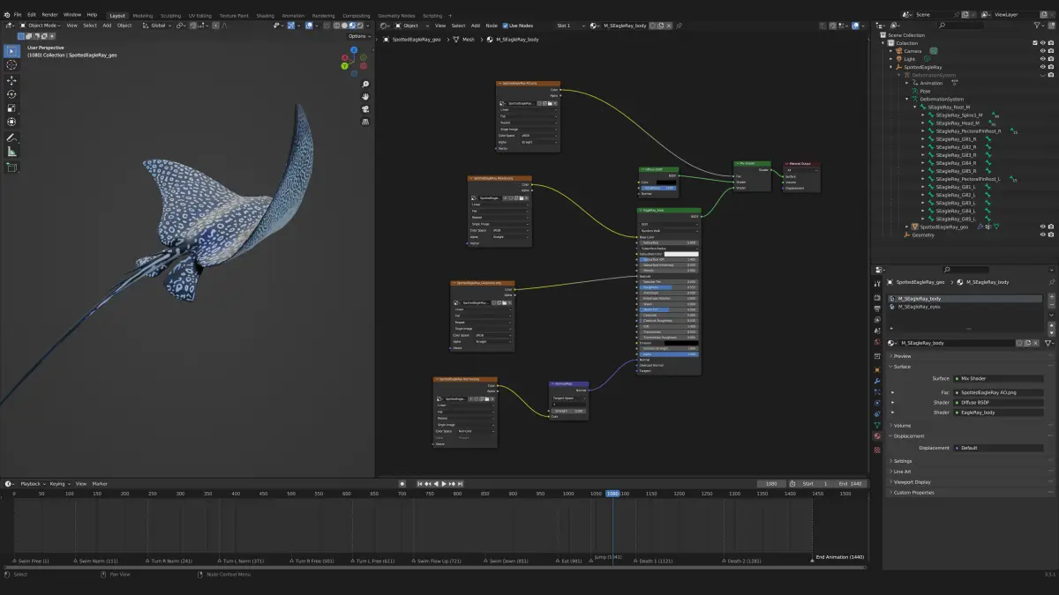This screenshot has height=595, width=1059.
Task: Hide Camera in viewport via eye icon
Action: click(1043, 50)
